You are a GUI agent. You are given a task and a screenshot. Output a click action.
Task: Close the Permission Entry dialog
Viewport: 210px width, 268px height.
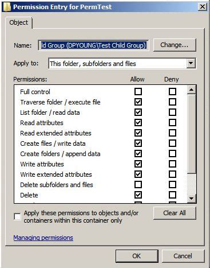pos(202,7)
